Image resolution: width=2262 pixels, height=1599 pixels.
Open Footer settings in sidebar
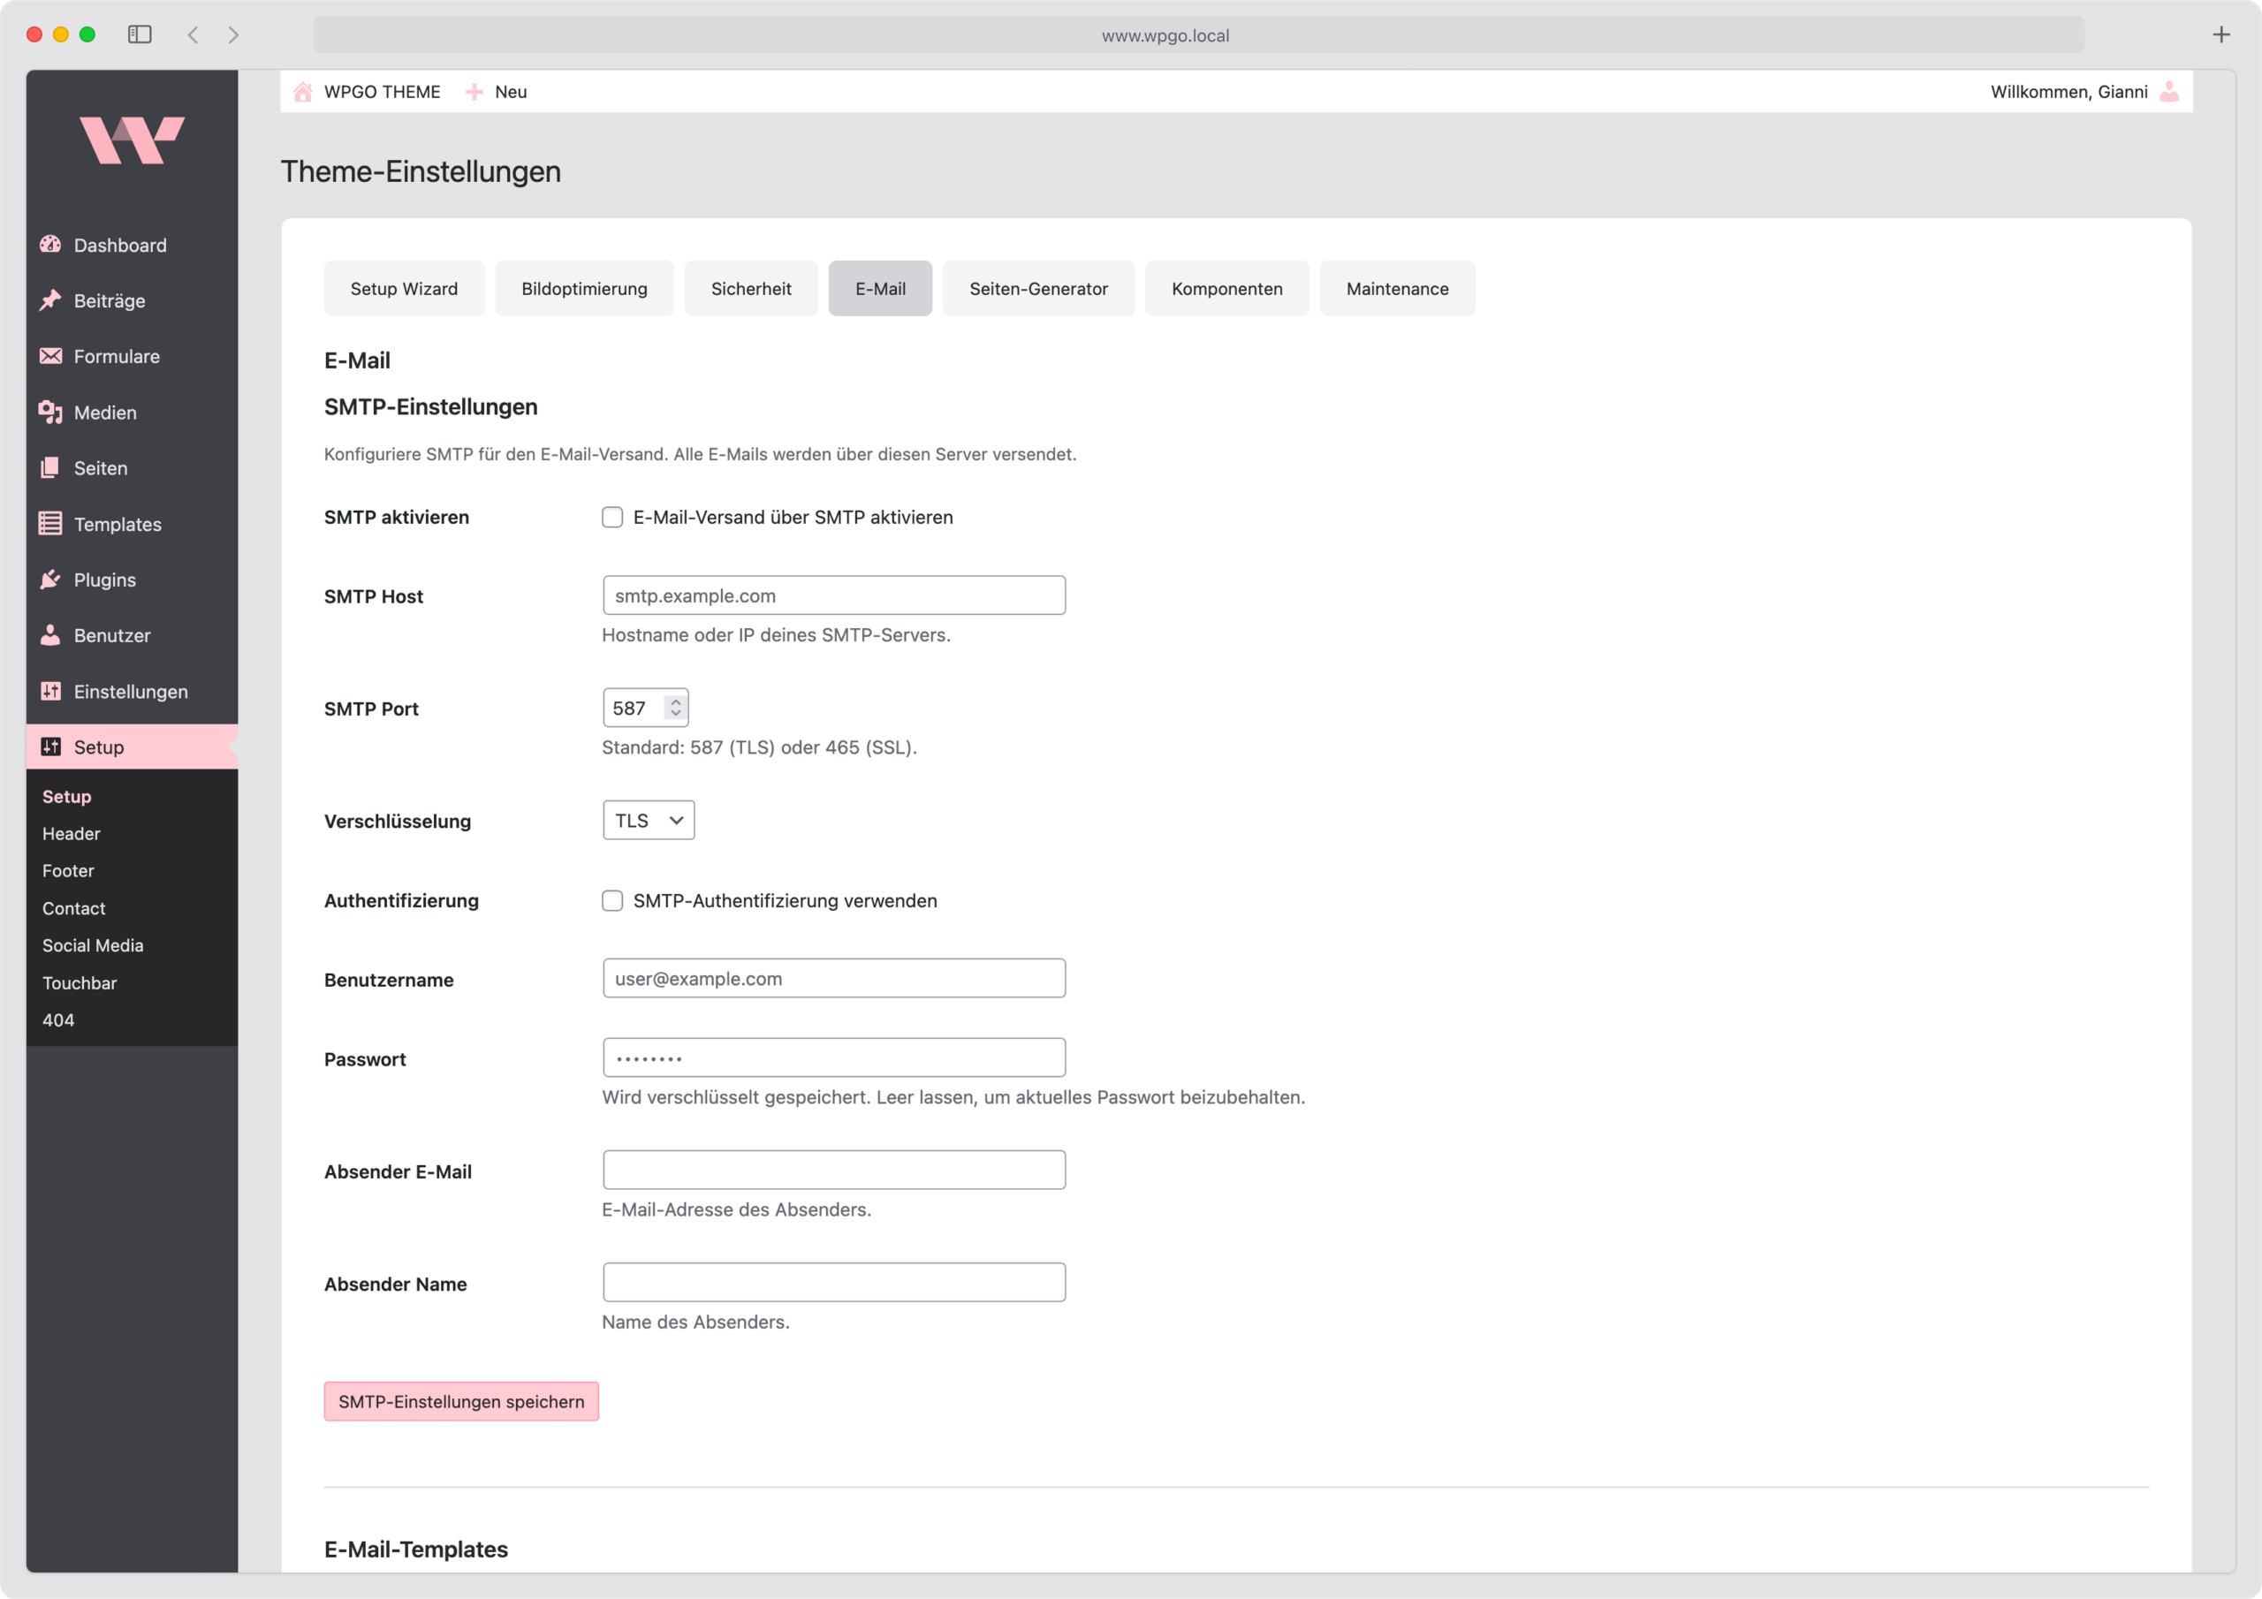tap(67, 870)
